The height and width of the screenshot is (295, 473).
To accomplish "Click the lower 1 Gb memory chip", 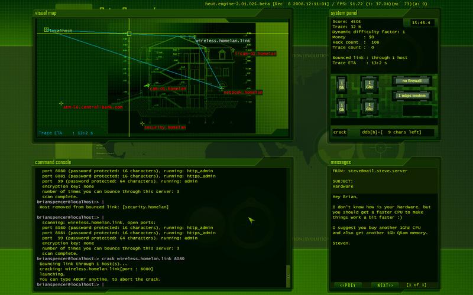I will [341, 107].
